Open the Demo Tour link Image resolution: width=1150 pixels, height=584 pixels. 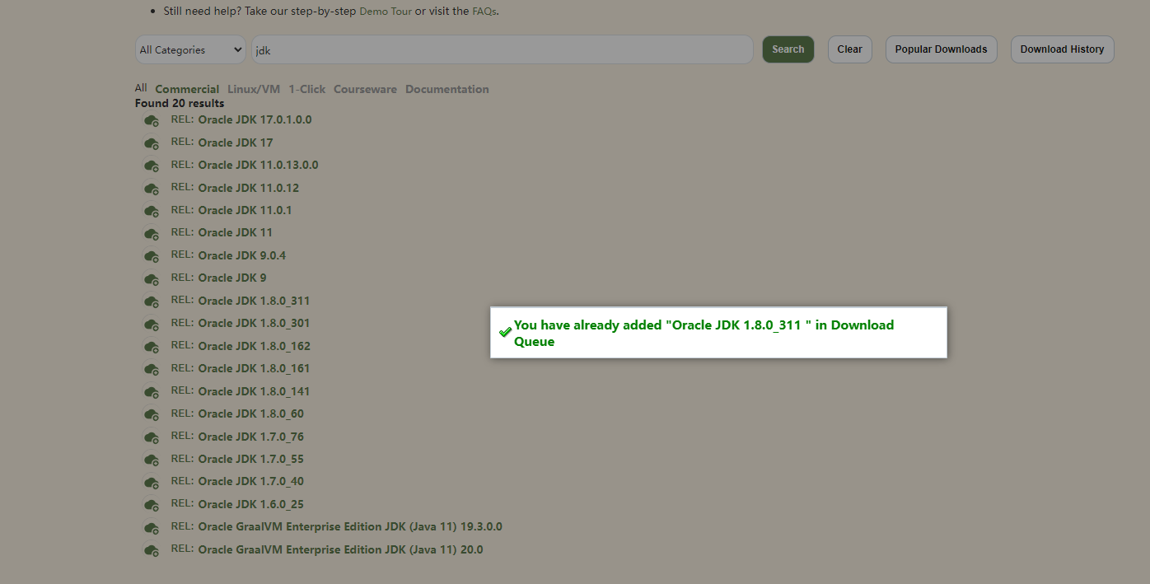(386, 12)
